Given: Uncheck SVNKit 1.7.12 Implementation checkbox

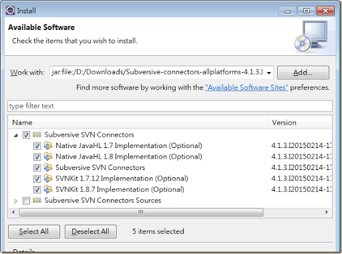Looking at the screenshot, I should (37, 179).
